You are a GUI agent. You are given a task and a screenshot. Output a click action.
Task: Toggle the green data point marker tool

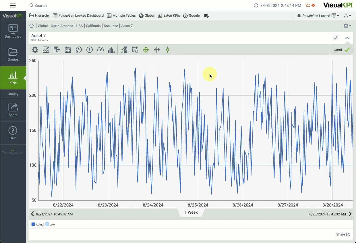coord(168,50)
